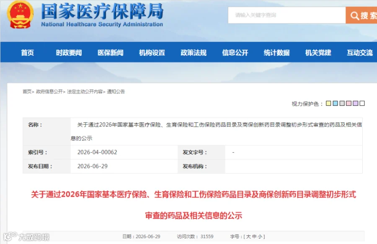The width and height of the screenshot is (377, 244).
Task: Click the 视力保护色 label
Action: point(307,104)
